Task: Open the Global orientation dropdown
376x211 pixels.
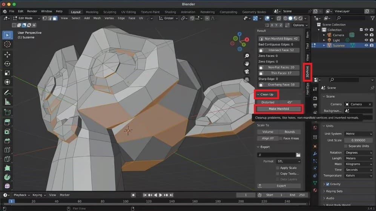Action: [168, 18]
